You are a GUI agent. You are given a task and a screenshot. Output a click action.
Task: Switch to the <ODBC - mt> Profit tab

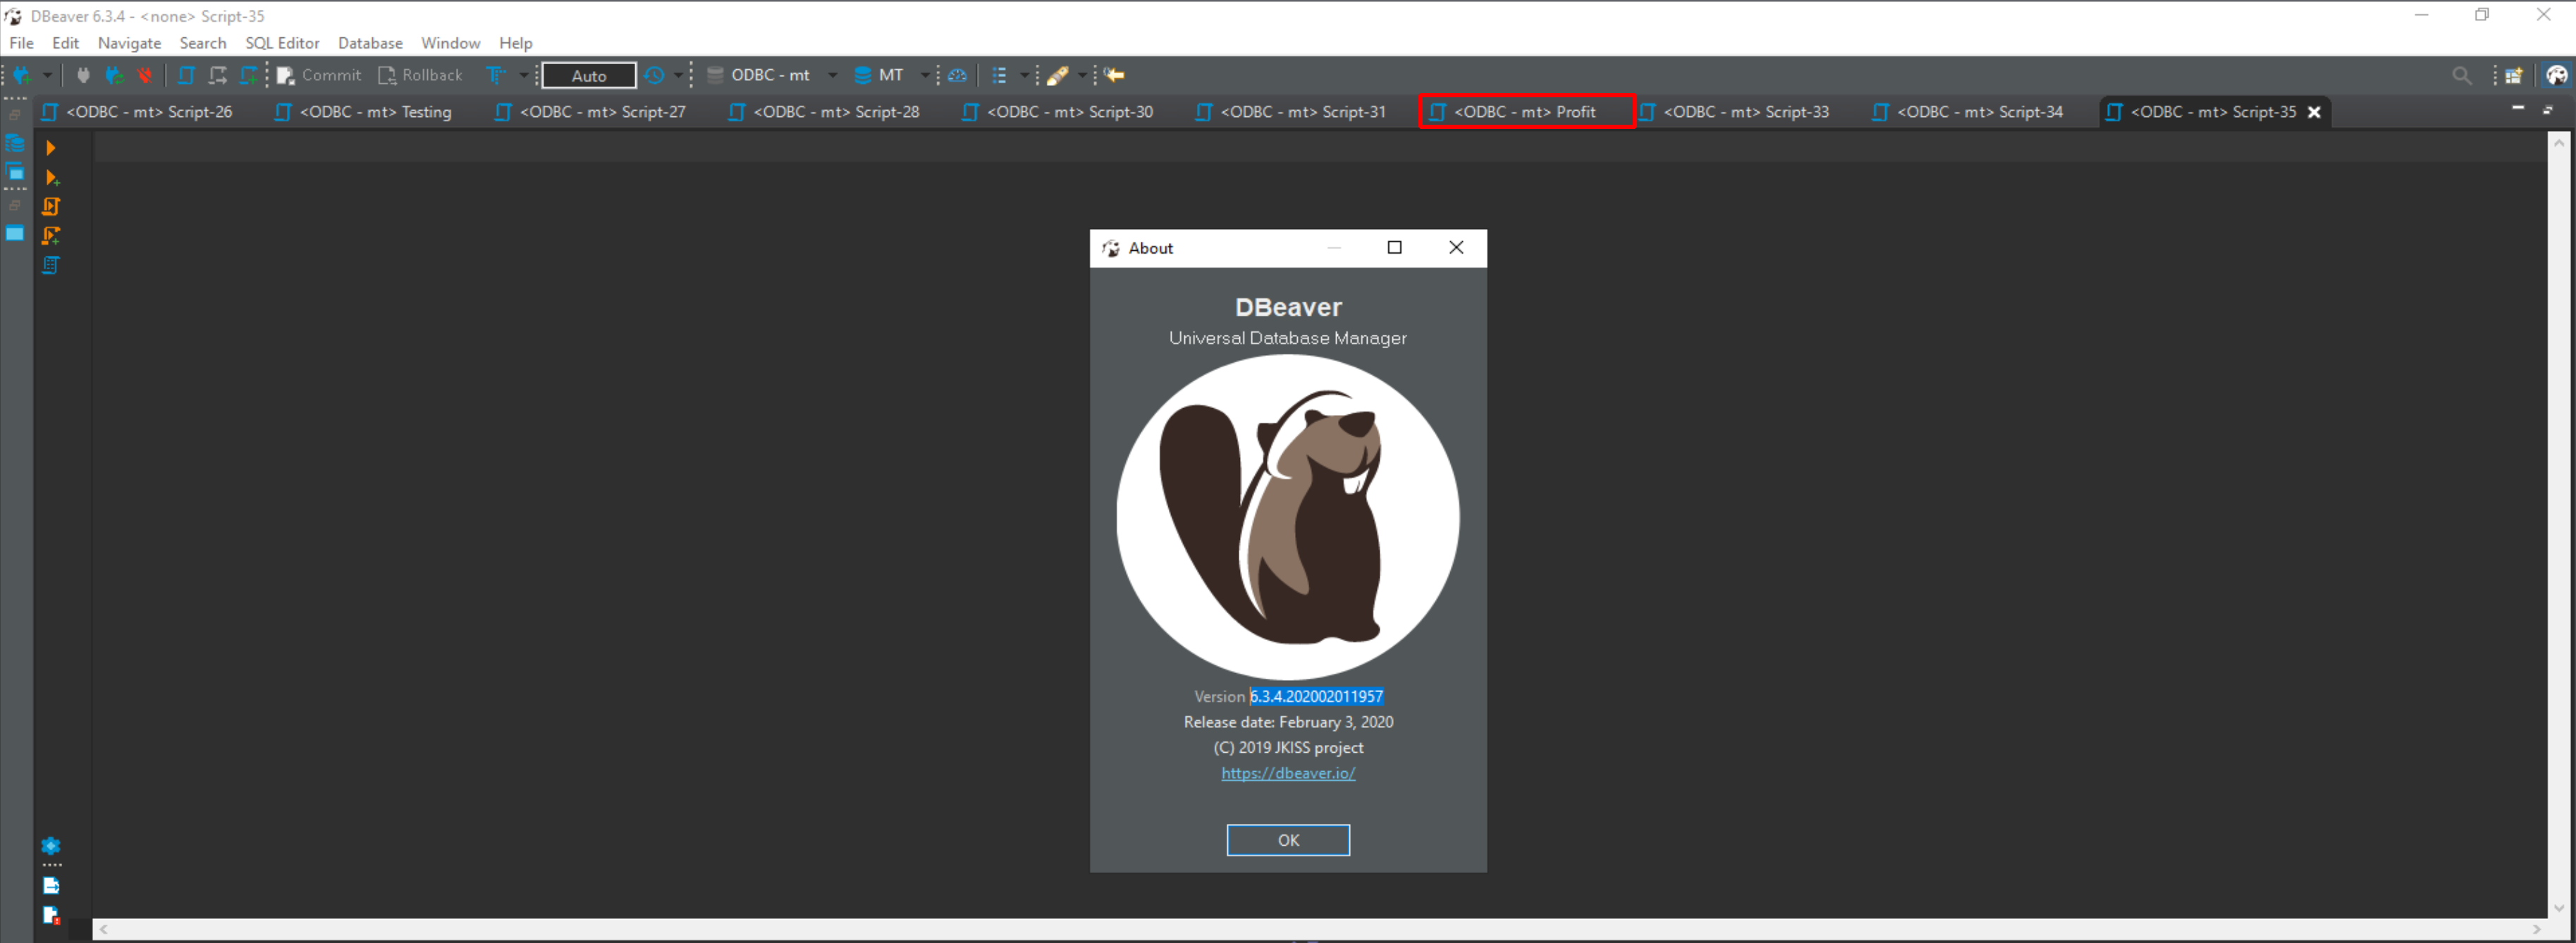[x=1525, y=112]
